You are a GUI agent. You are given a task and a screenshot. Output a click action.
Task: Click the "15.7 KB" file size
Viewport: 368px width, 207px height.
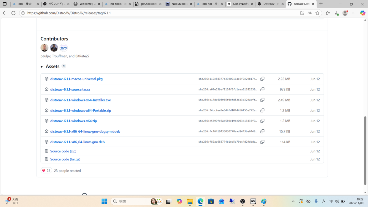click(285, 131)
